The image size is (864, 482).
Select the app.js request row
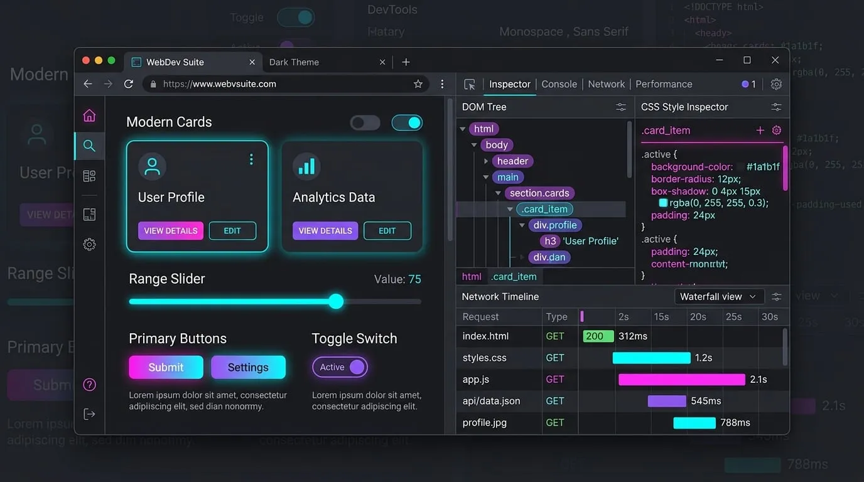(620, 379)
